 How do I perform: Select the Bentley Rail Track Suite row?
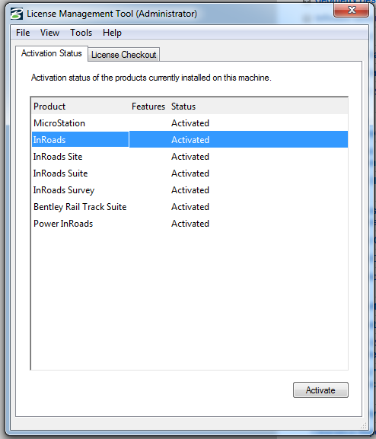(190, 207)
